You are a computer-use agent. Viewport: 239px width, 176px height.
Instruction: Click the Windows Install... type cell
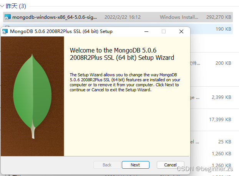tap(179, 17)
